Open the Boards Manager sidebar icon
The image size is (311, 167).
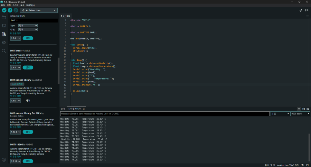coord(4,26)
